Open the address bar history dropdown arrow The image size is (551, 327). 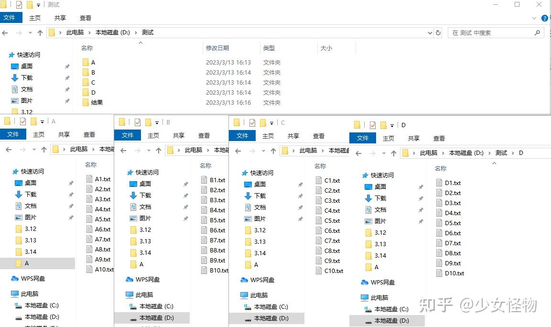[x=429, y=33]
